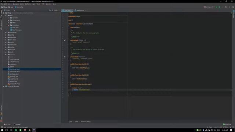
Task: Open the Navigate menu
Action: click(16, 4)
